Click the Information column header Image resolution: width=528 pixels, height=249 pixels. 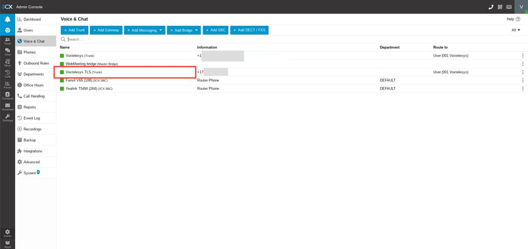click(207, 48)
